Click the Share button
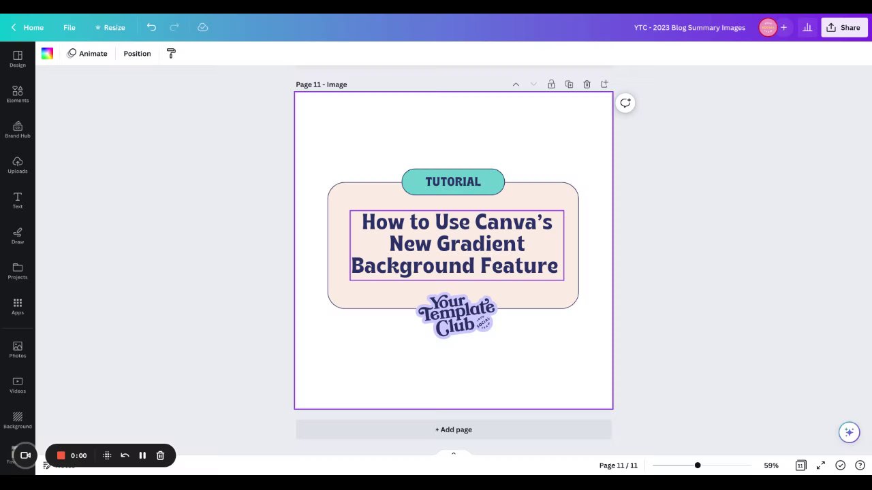Image resolution: width=872 pixels, height=490 pixels. (x=843, y=27)
